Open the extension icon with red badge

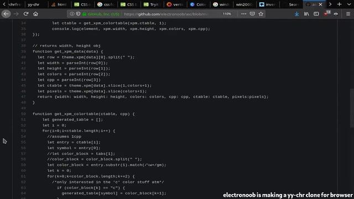pyautogui.click(x=327, y=13)
